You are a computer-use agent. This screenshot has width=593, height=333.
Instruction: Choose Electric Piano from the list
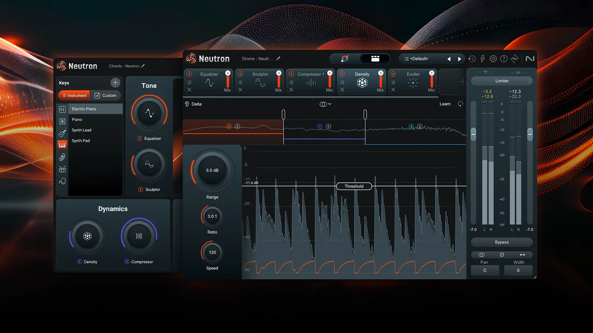point(95,109)
